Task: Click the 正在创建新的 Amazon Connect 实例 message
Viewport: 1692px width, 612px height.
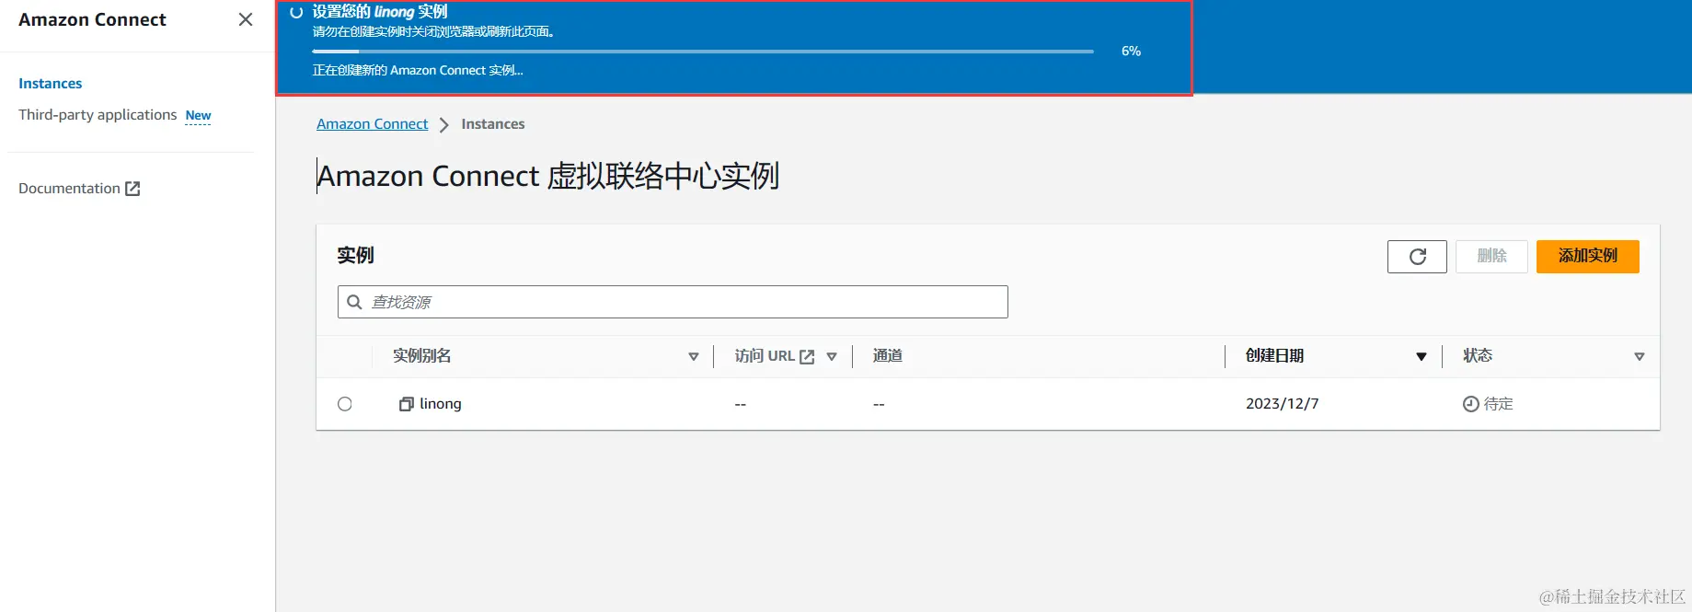Action: (418, 71)
